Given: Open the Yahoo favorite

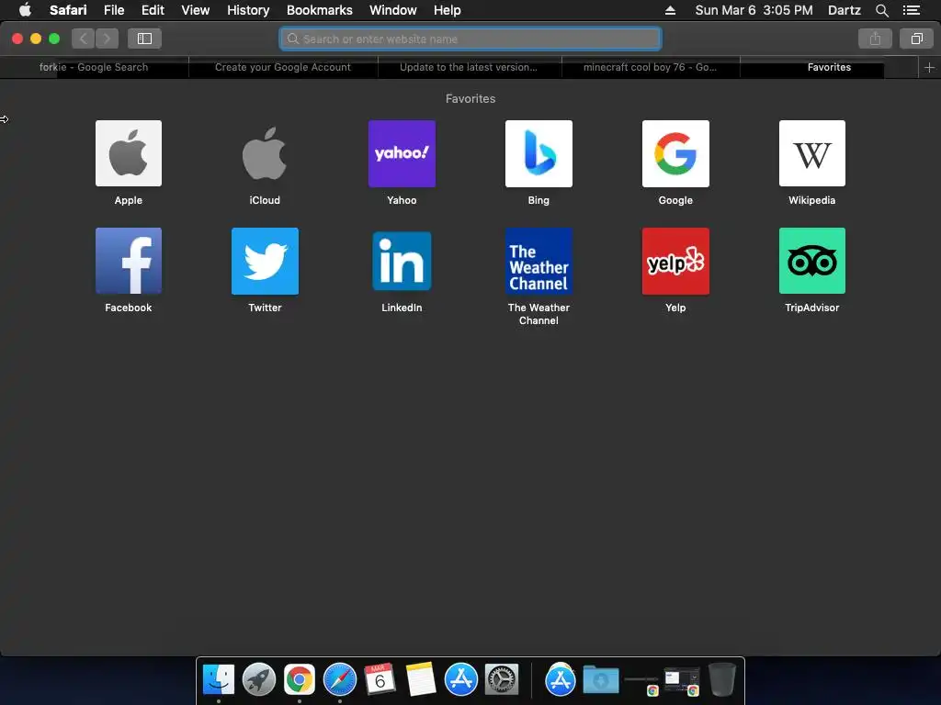Looking at the screenshot, I should click(402, 153).
